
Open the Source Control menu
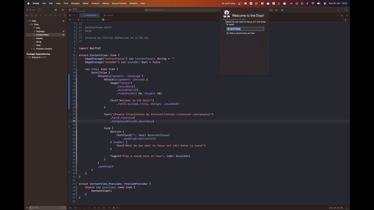pyautogui.click(x=119, y=3)
